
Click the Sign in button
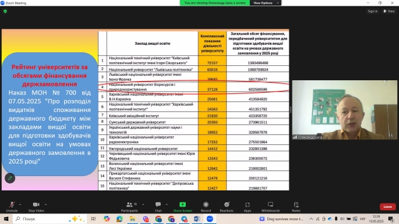click(x=373, y=11)
